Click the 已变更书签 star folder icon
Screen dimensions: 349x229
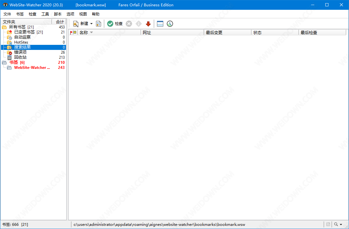coord(9,32)
